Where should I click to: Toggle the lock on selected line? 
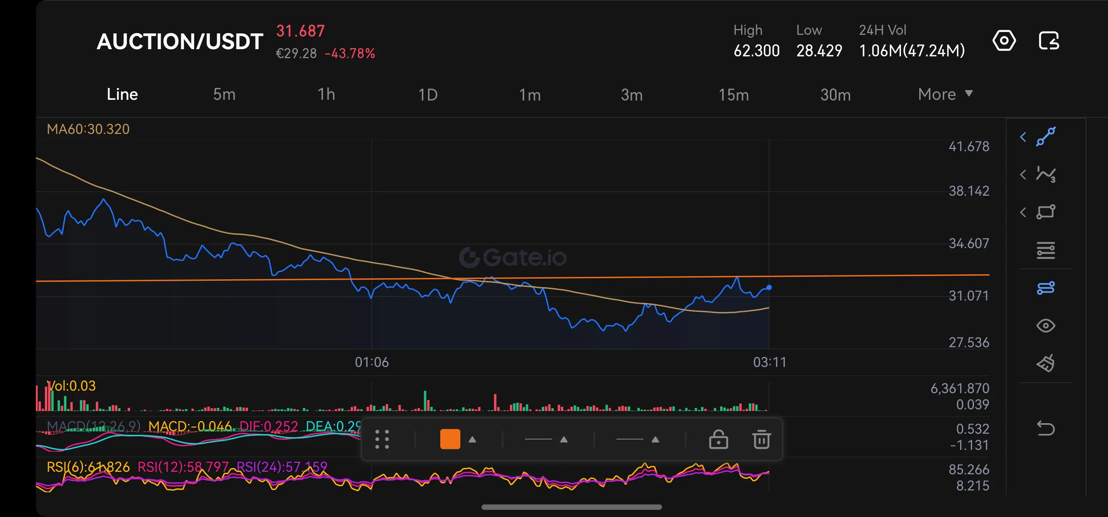pyautogui.click(x=718, y=439)
